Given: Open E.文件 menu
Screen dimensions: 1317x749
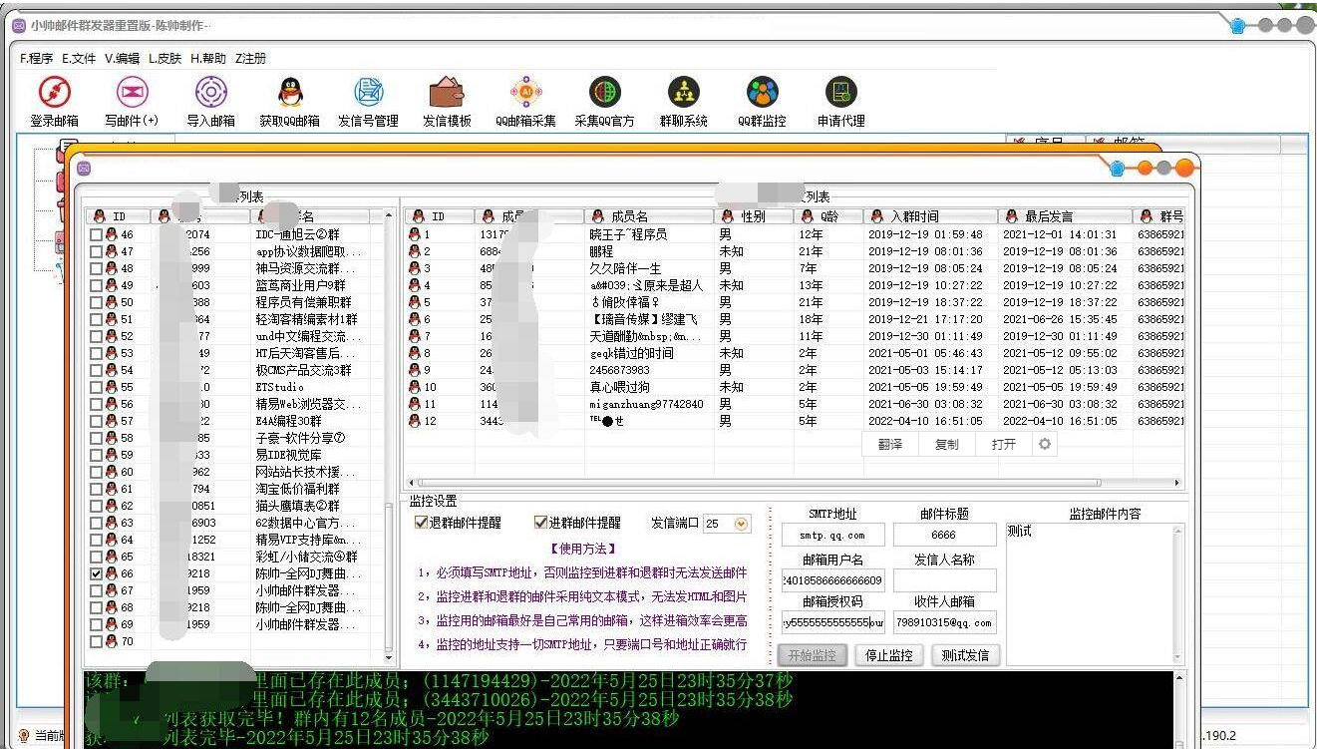Looking at the screenshot, I should [x=79, y=59].
